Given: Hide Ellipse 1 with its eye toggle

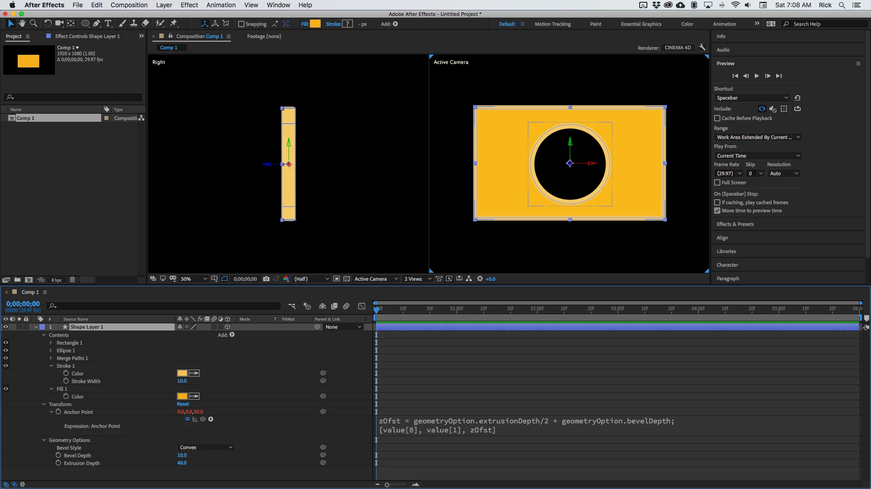Looking at the screenshot, I should point(6,350).
